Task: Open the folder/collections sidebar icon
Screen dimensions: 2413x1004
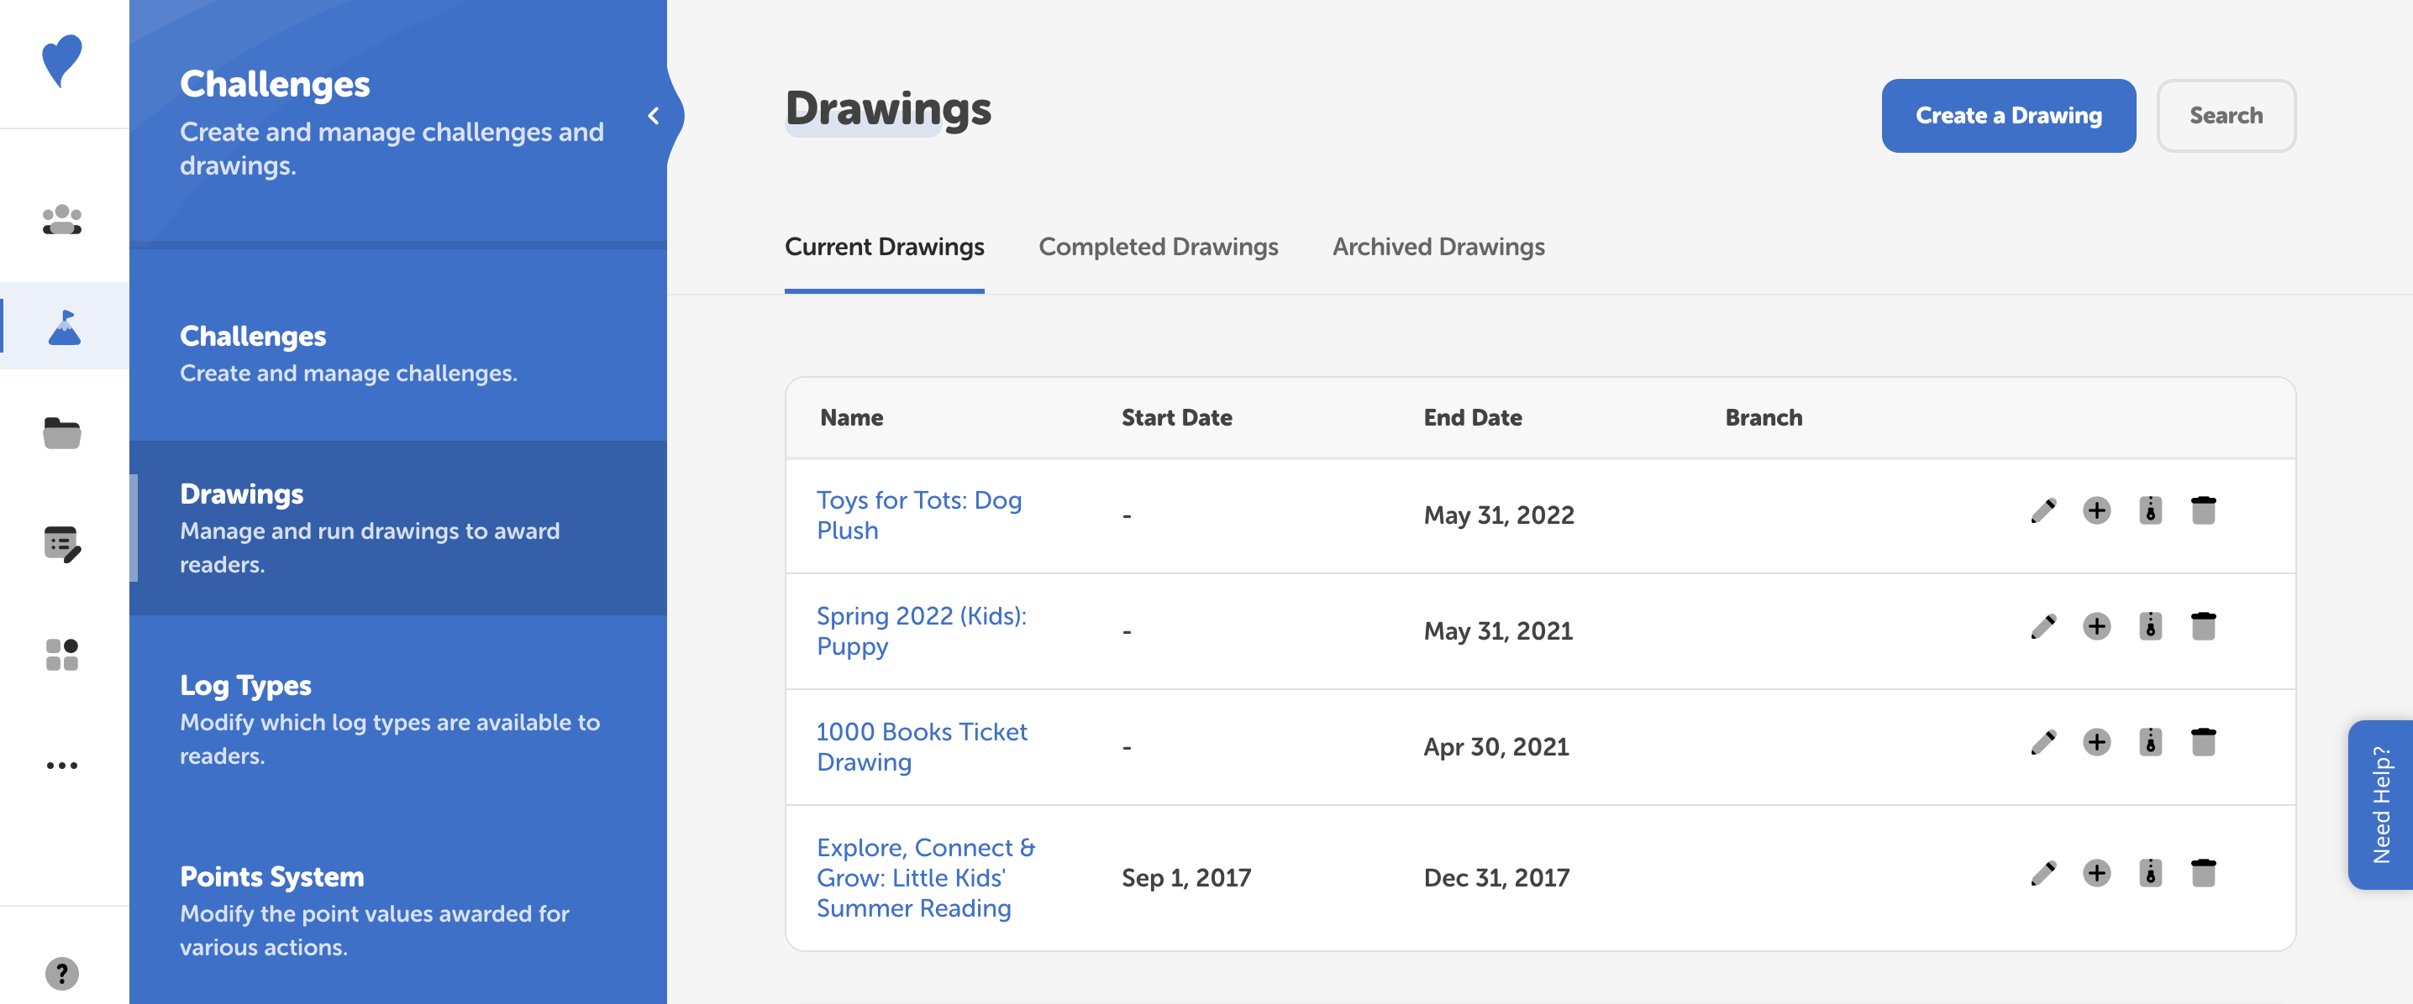Action: [62, 433]
